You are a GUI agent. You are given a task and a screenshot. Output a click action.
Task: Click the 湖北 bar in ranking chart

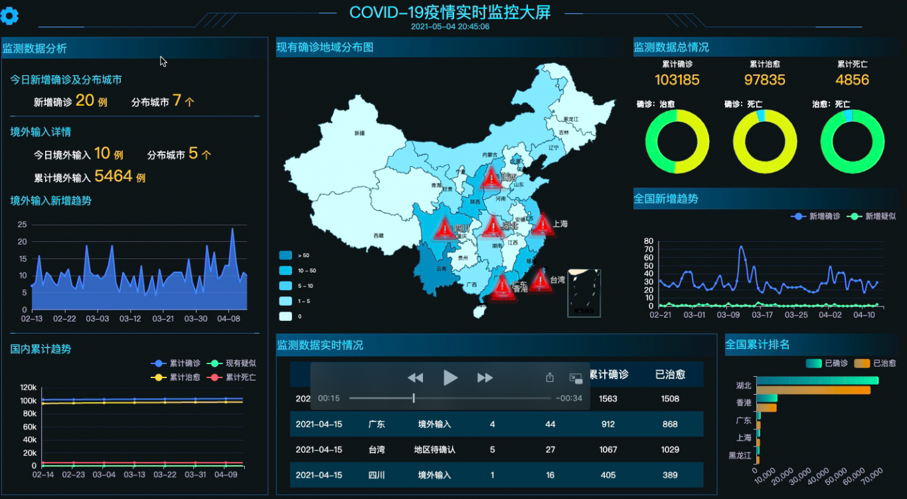pyautogui.click(x=817, y=381)
